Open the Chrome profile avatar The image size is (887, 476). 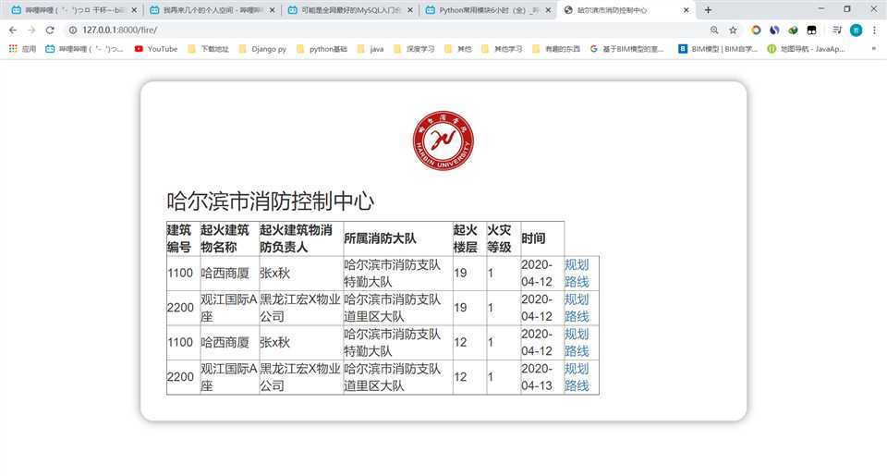click(x=856, y=30)
